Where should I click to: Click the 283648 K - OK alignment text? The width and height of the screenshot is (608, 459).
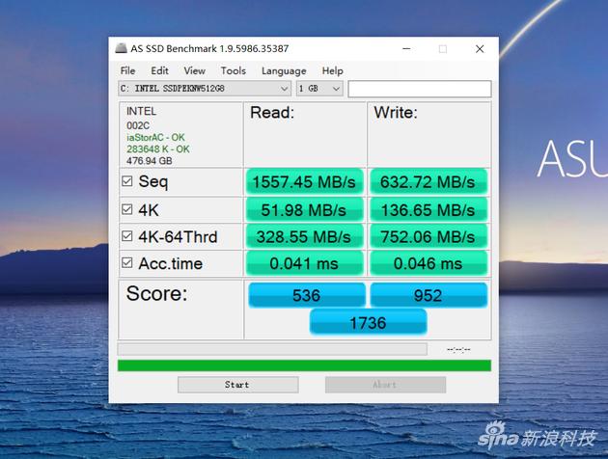coord(158,149)
